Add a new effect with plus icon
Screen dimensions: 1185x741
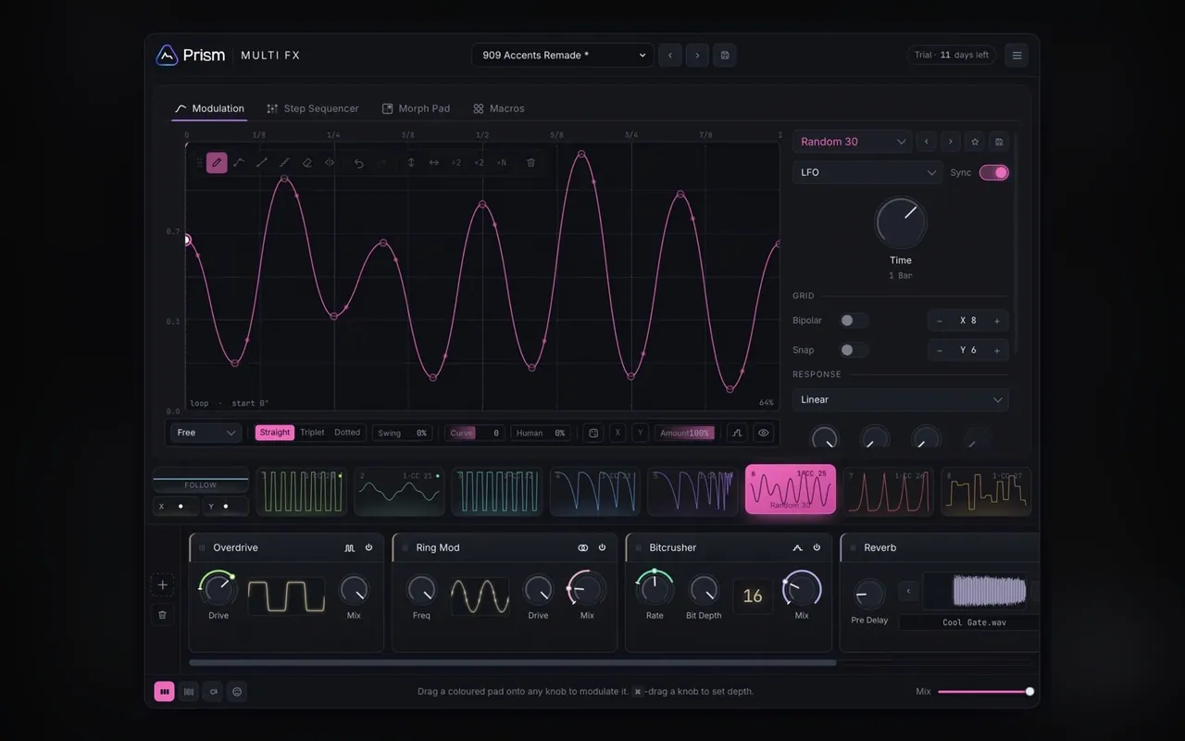point(163,584)
